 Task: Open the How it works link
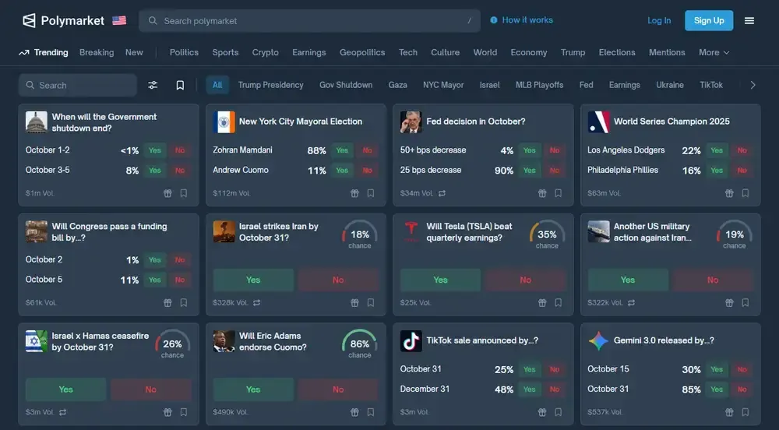pos(522,20)
